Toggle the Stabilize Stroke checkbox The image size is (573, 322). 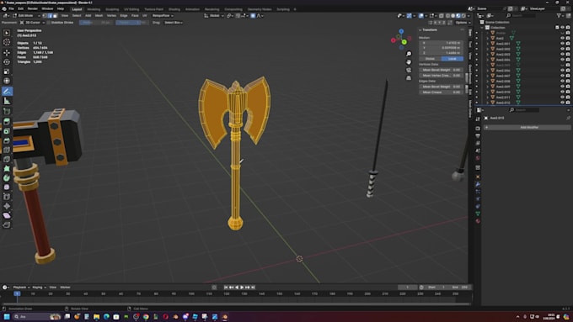(x=49, y=23)
